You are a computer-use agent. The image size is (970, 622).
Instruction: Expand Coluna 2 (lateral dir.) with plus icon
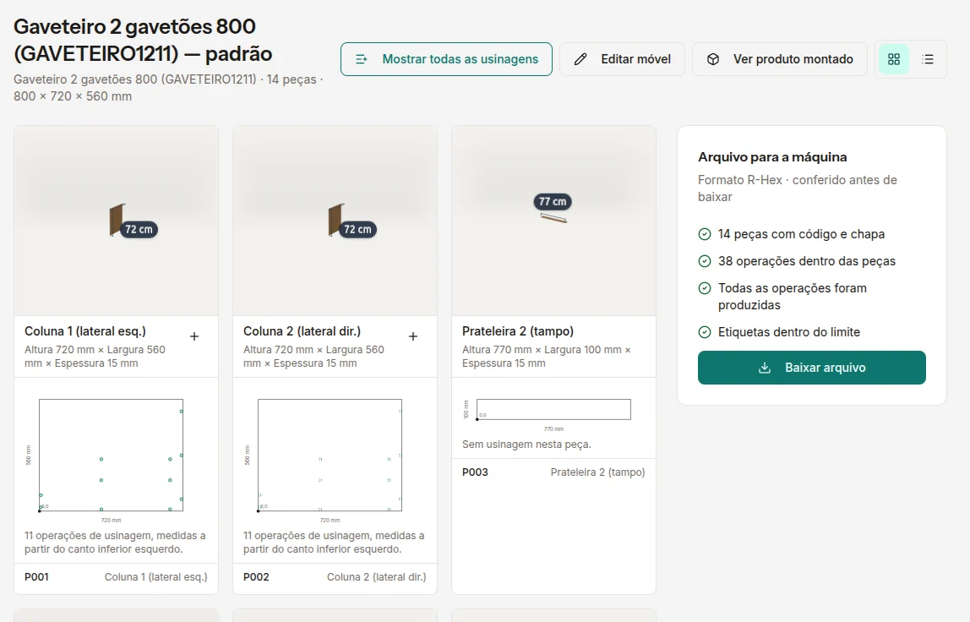(413, 336)
